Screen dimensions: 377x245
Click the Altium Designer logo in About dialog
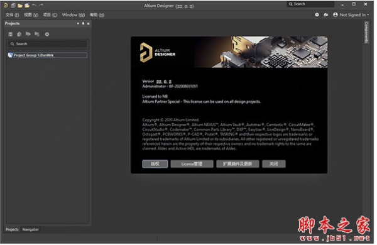pyautogui.click(x=158, y=52)
